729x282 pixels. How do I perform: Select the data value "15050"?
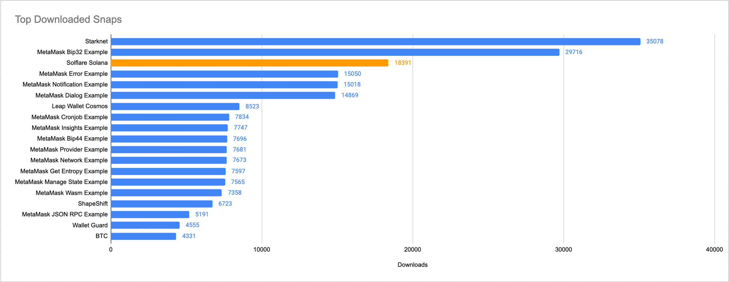point(352,74)
